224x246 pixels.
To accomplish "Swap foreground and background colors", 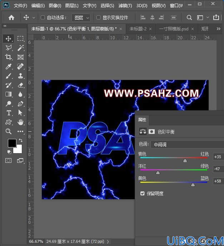I will 21,140.
